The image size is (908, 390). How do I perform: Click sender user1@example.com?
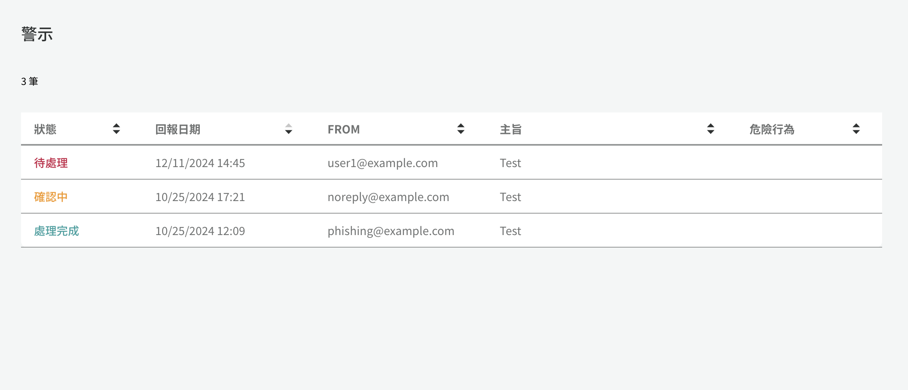coord(383,163)
